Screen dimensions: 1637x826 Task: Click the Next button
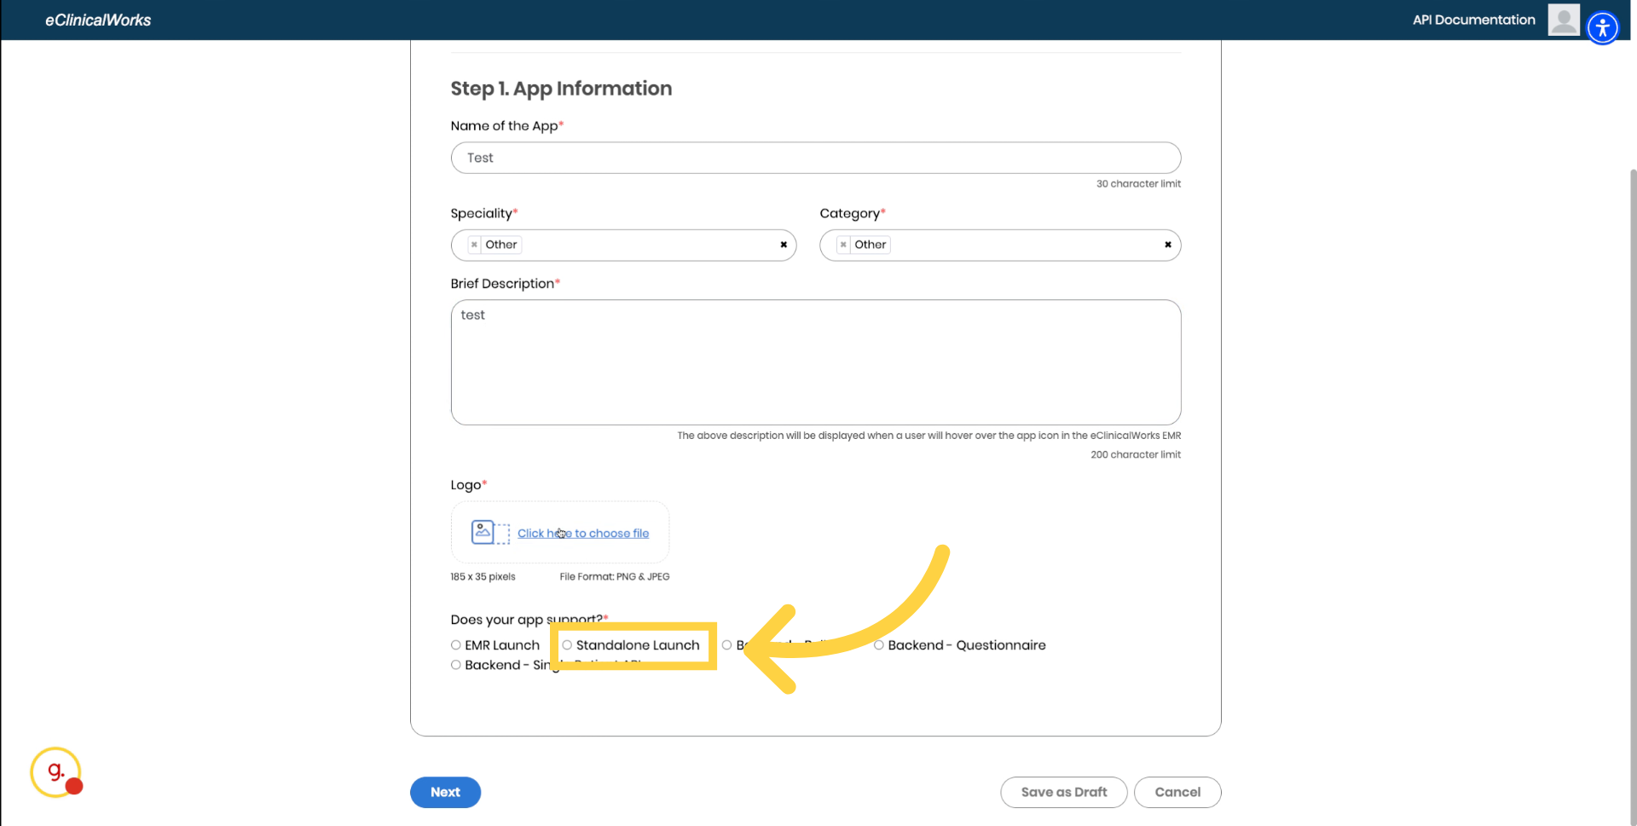[x=445, y=792]
